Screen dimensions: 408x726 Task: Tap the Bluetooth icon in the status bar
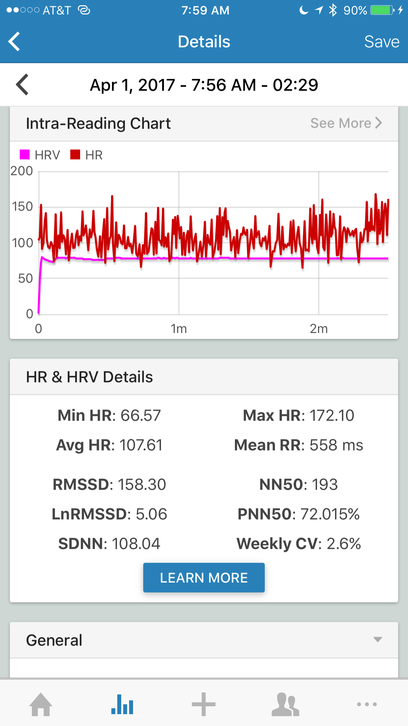coord(333,10)
